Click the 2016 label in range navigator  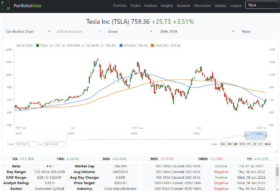(134, 133)
